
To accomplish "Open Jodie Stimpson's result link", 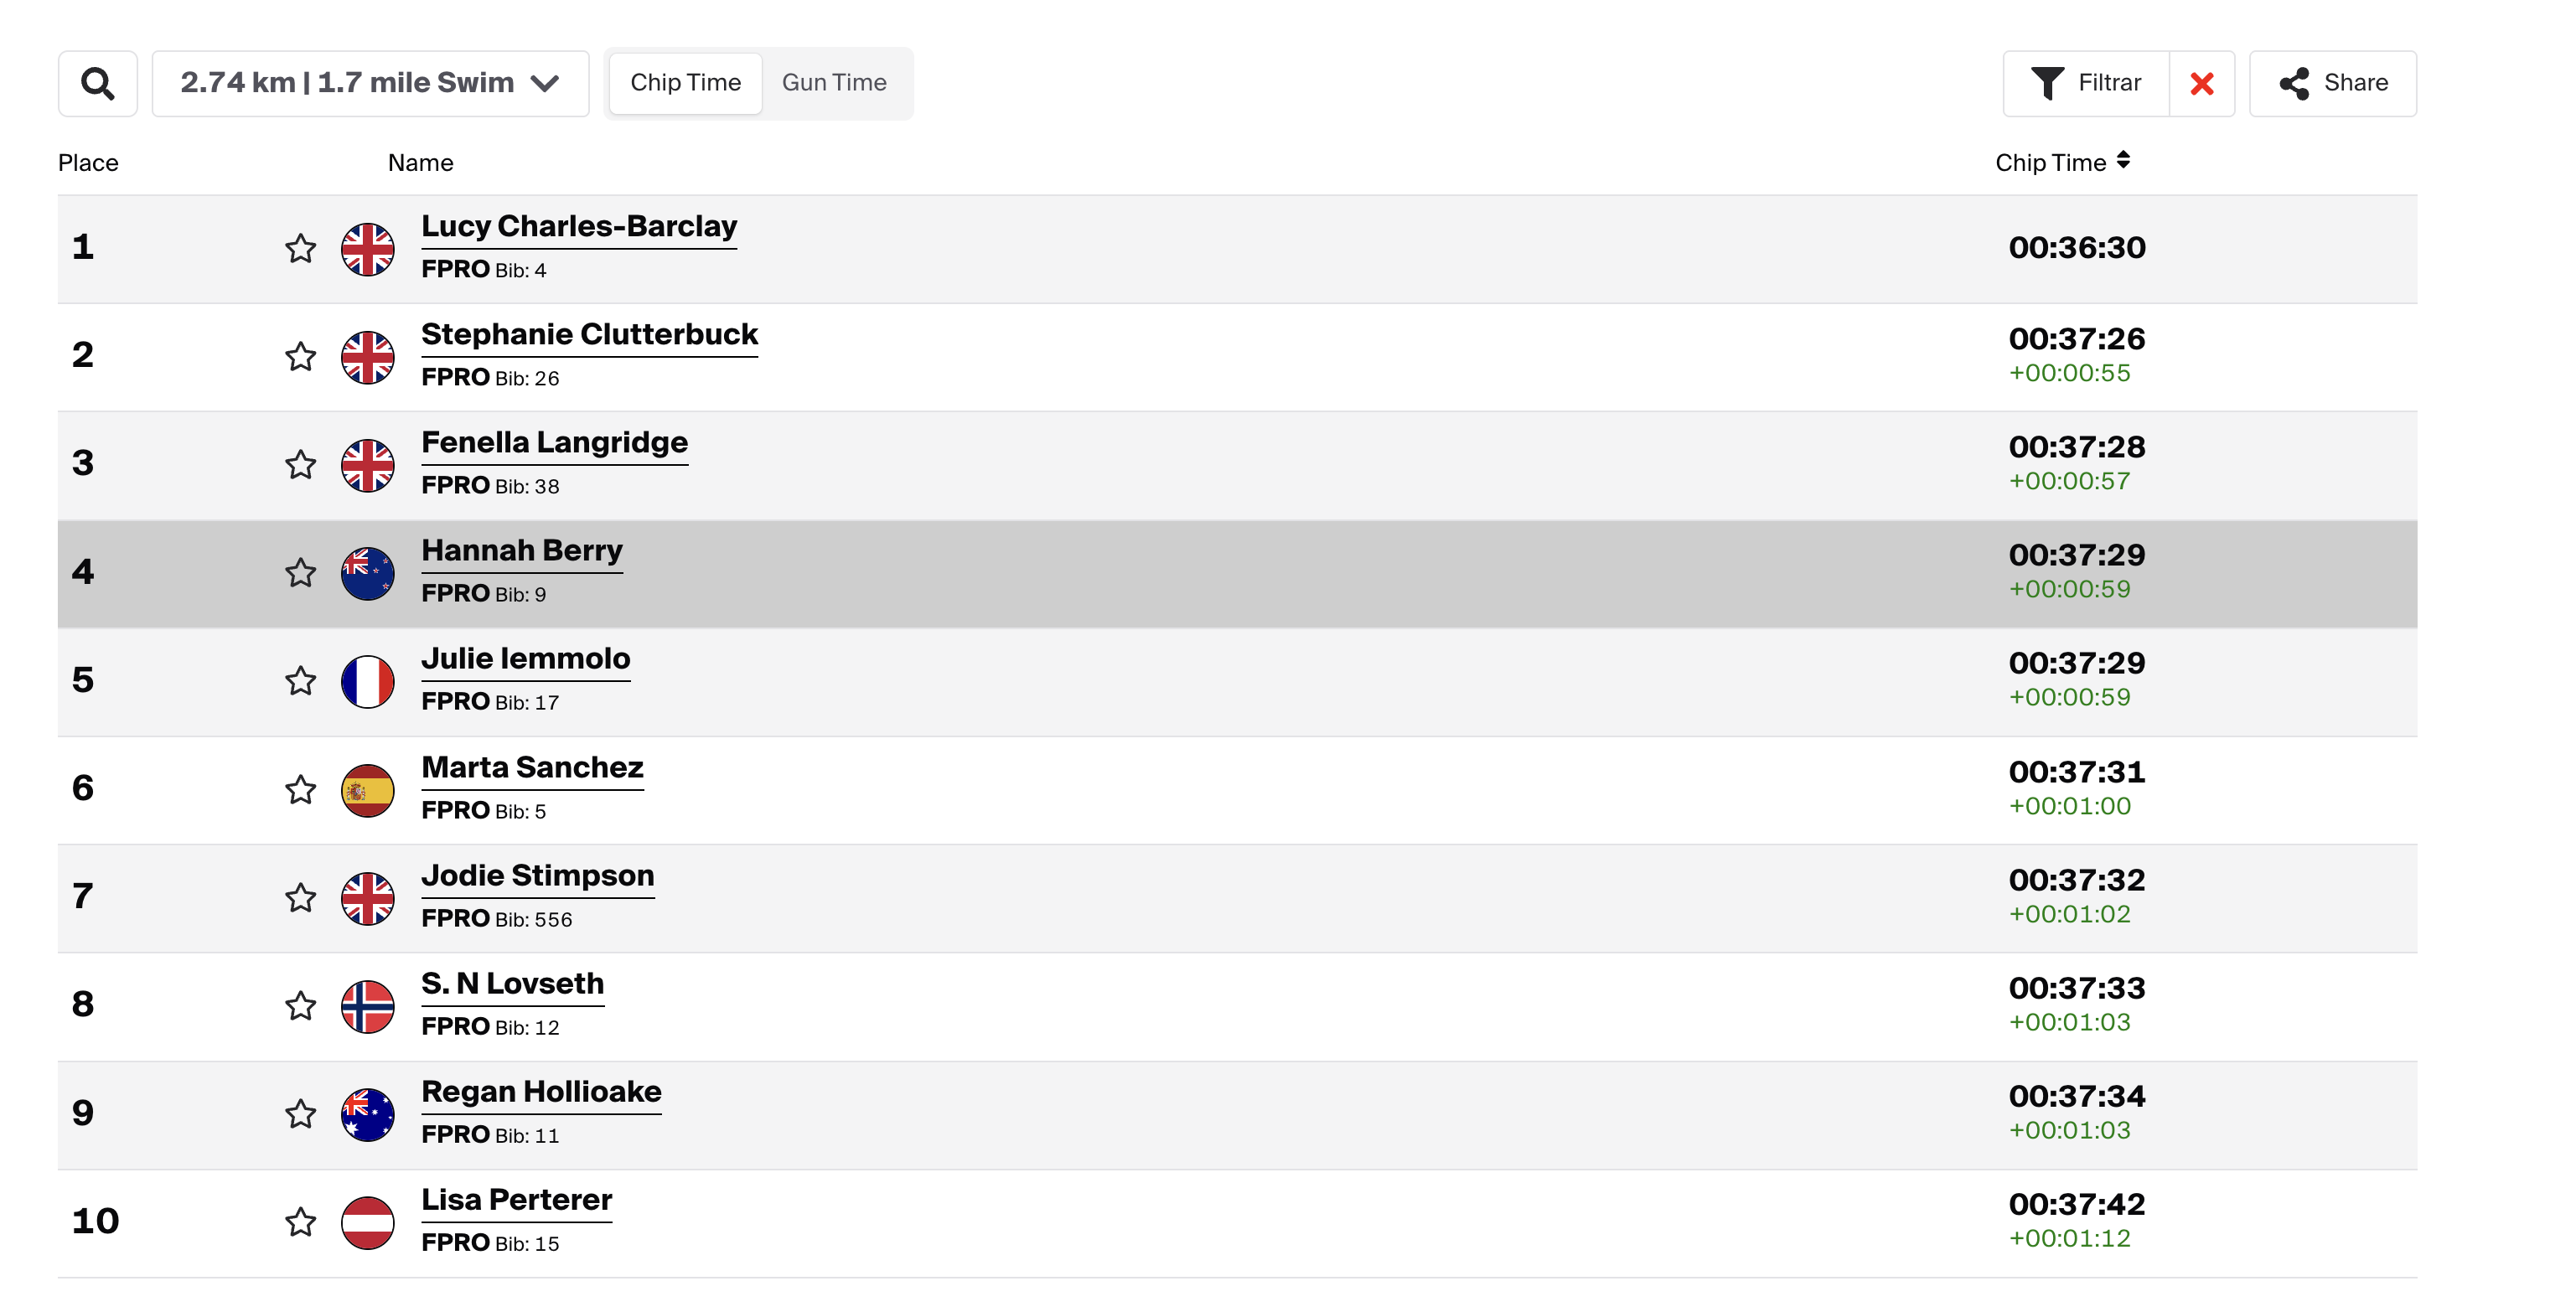I will [x=537, y=875].
